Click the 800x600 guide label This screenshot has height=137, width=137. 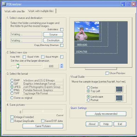pos(82,45)
